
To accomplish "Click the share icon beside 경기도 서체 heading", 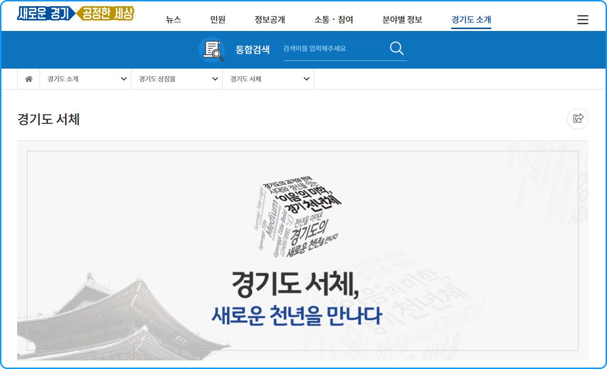I will 577,119.
